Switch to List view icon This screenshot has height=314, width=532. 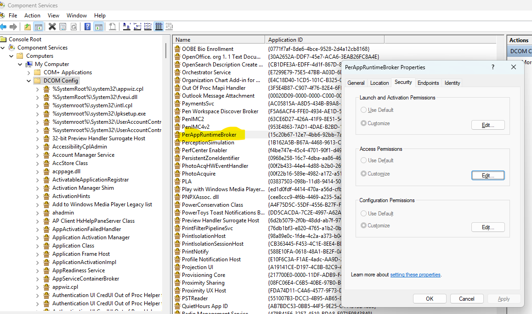pyautogui.click(x=148, y=27)
